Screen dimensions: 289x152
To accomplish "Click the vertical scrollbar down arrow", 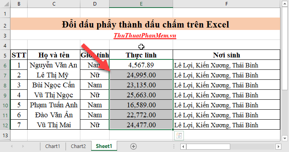I will pos(285,138).
